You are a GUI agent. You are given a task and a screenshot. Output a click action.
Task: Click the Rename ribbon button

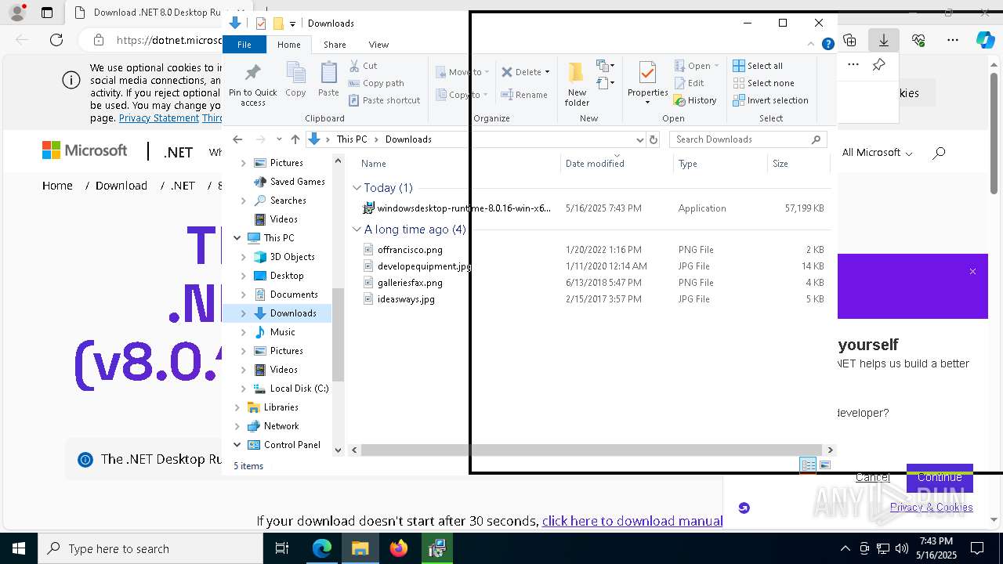click(524, 95)
